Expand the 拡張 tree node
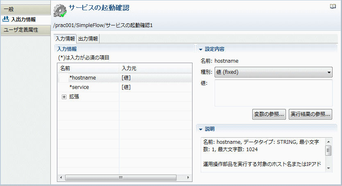 click(x=64, y=97)
